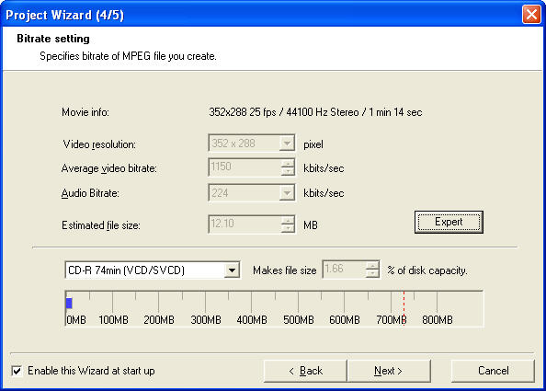Expand the Video resolution combo box

pos(287,144)
